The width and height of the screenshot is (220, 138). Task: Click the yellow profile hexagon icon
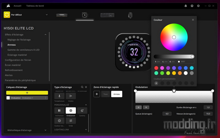click(7, 15)
